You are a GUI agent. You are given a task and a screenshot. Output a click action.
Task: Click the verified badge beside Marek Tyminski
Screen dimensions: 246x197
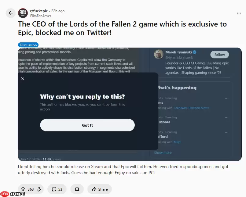[x=194, y=52]
